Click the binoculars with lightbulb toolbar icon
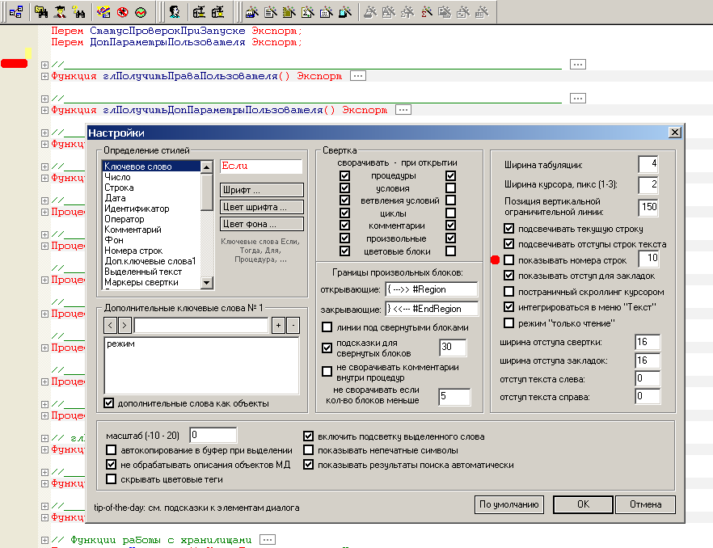This screenshot has width=713, height=548. 79,11
